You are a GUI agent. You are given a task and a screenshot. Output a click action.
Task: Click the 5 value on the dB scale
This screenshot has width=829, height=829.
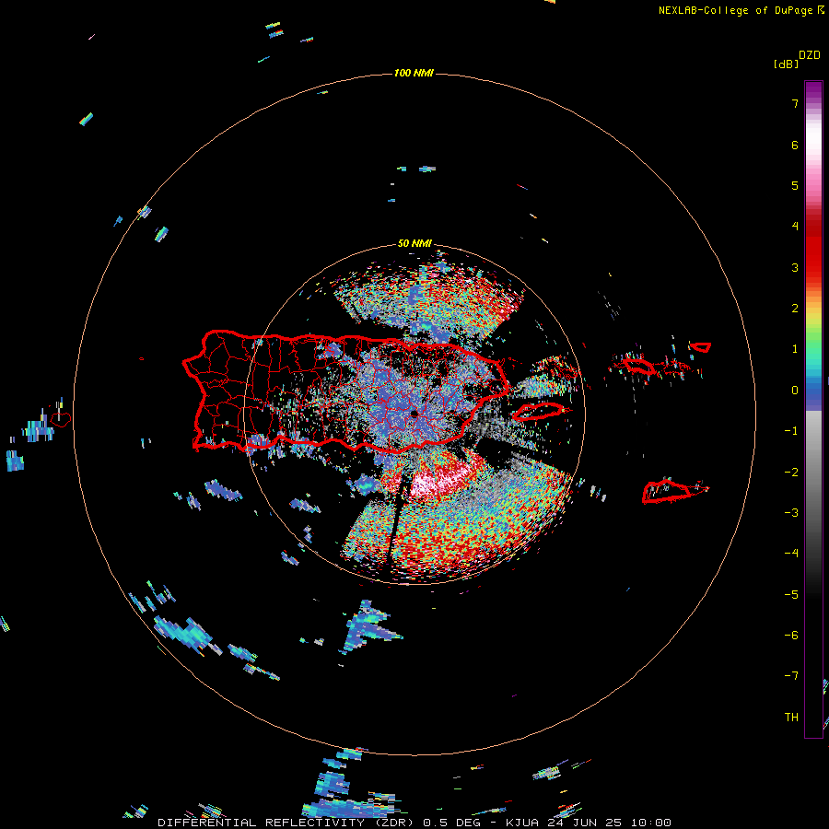coord(795,185)
